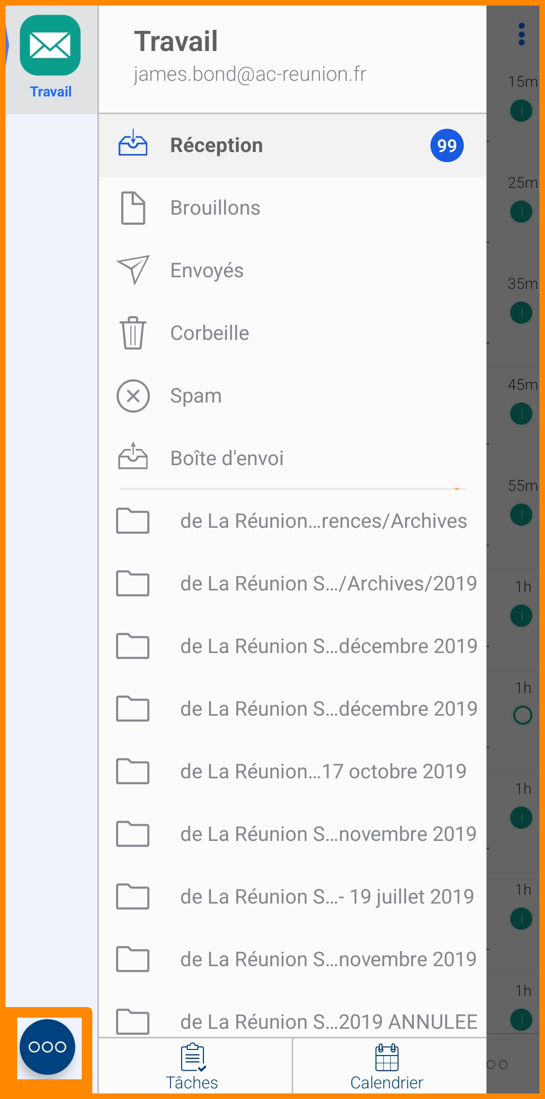Open the folder ending in 19 juillet 2019

point(327,897)
